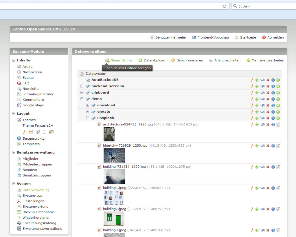Collapse the Inhalte module group
Viewport: 296px width, 237px height.
click(x=14, y=60)
